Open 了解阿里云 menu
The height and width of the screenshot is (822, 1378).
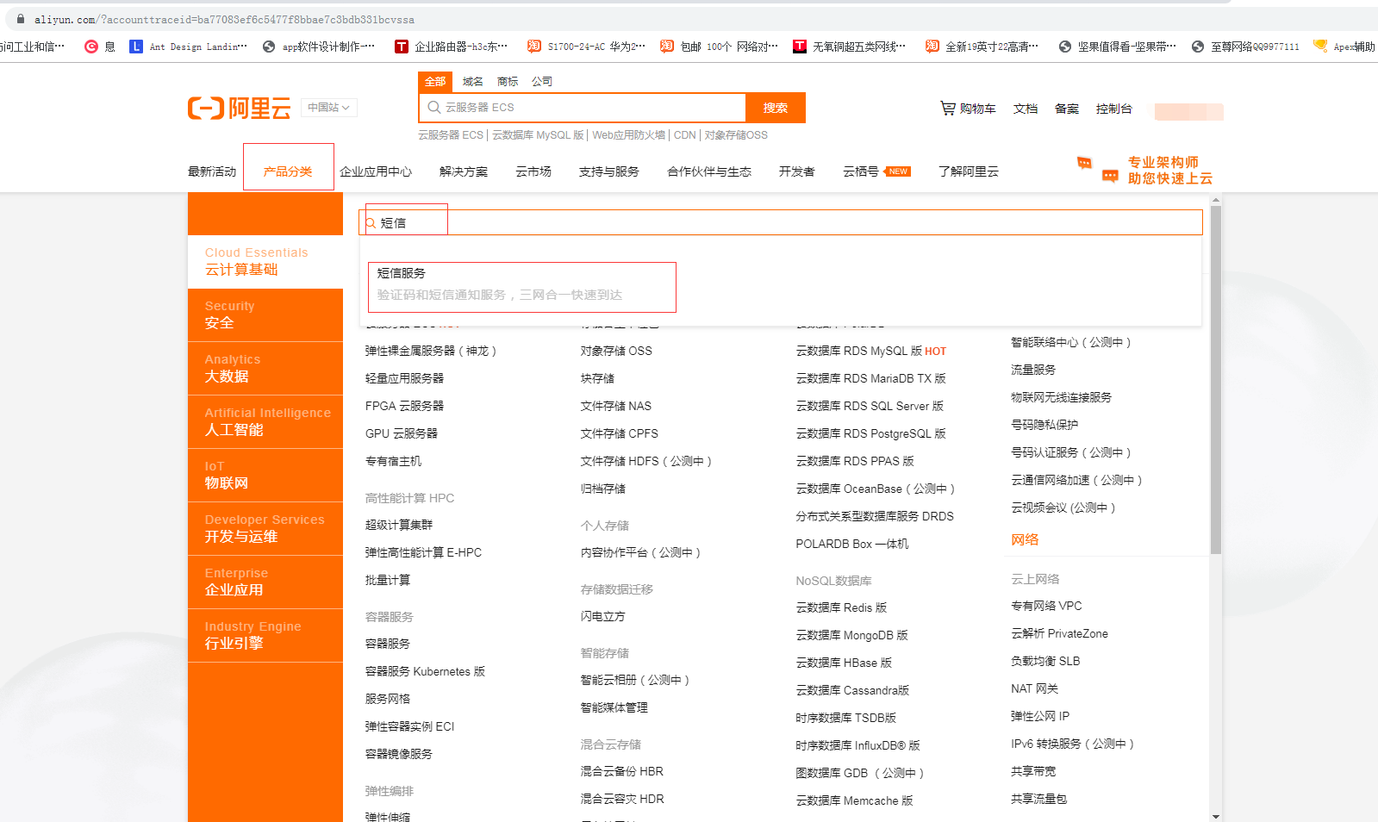tap(969, 171)
